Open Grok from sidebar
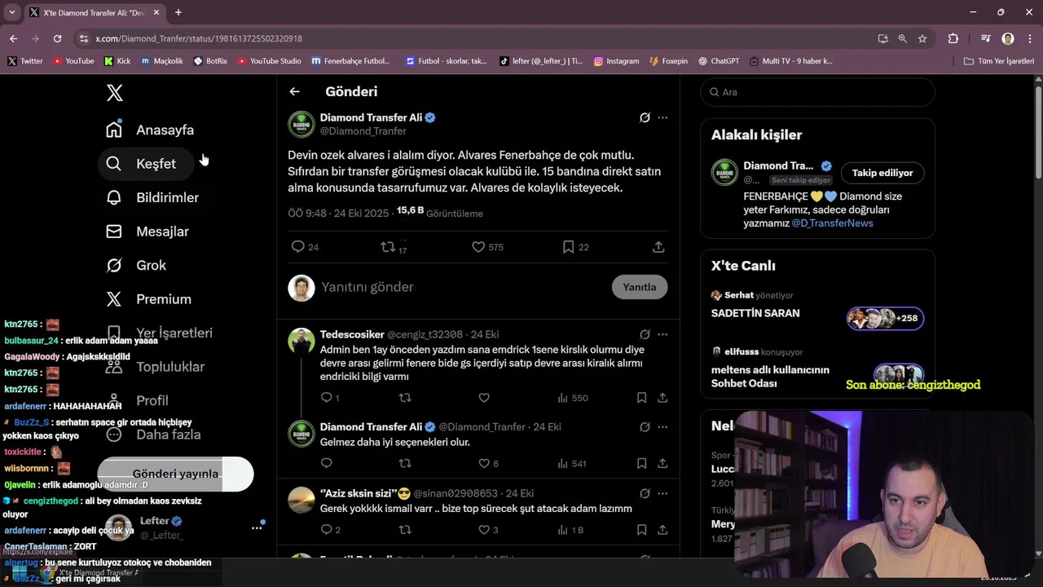 [136, 265]
